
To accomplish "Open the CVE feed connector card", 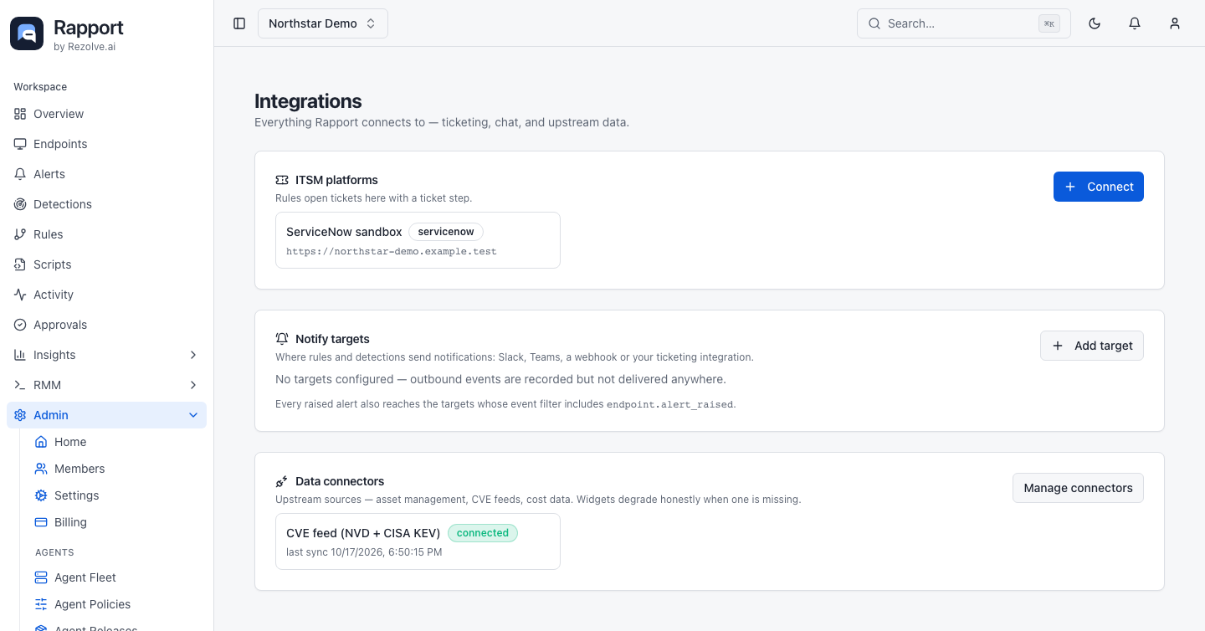I will [x=418, y=541].
